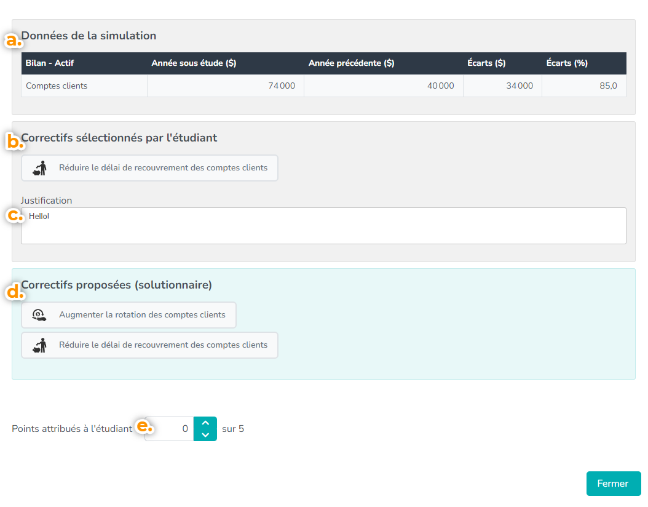Click the Correctifs proposées (solutionnaire) heading
Screen dimensions: 648x507
[117, 285]
